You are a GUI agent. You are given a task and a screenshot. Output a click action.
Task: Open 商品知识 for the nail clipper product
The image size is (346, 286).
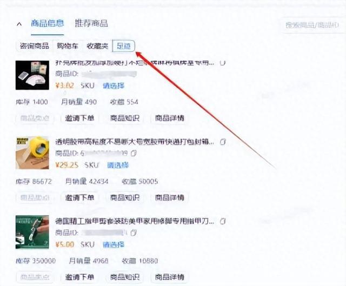click(125, 277)
